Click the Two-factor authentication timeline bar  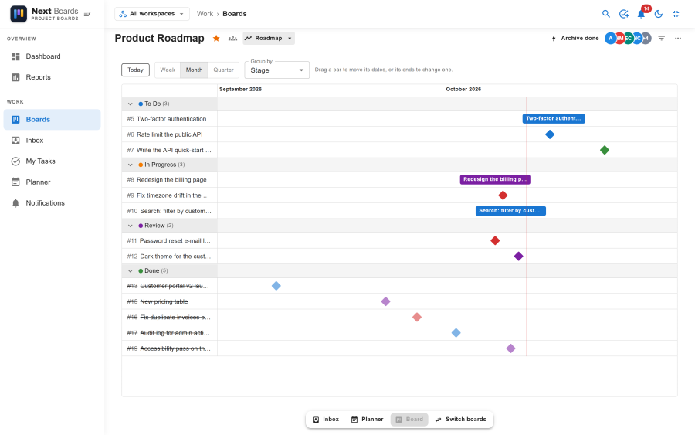(x=554, y=118)
